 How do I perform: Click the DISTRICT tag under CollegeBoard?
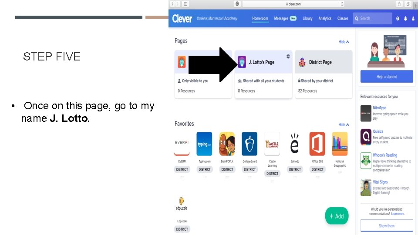click(x=249, y=169)
